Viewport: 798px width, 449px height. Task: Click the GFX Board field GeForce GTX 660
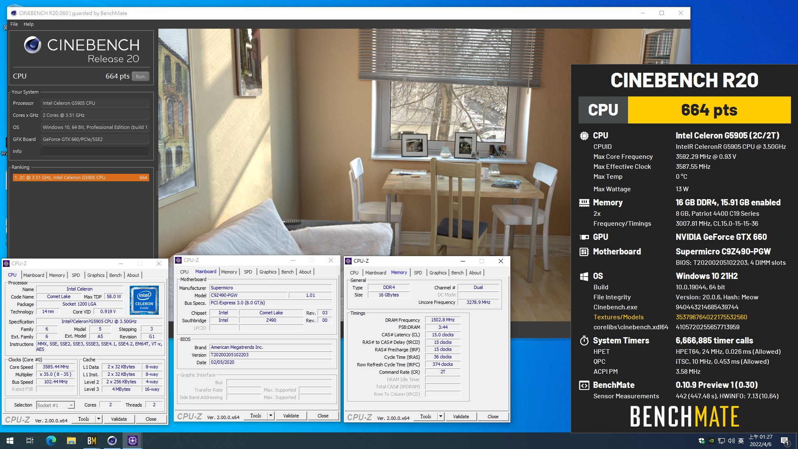[x=95, y=139]
